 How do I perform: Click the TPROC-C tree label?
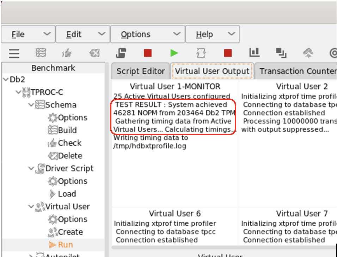47,92
